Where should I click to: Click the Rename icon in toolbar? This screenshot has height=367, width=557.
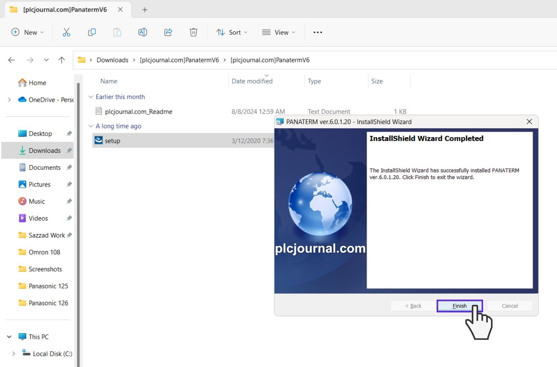(142, 32)
